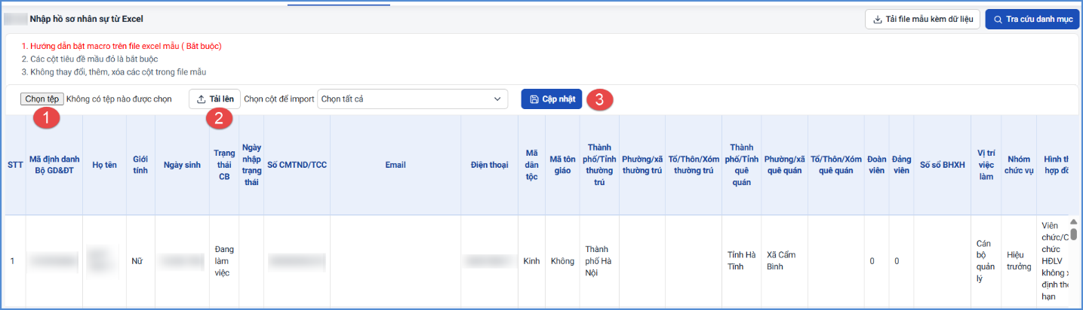
Task: Click the upload arrow icon in Tải lên
Action: pos(201,99)
